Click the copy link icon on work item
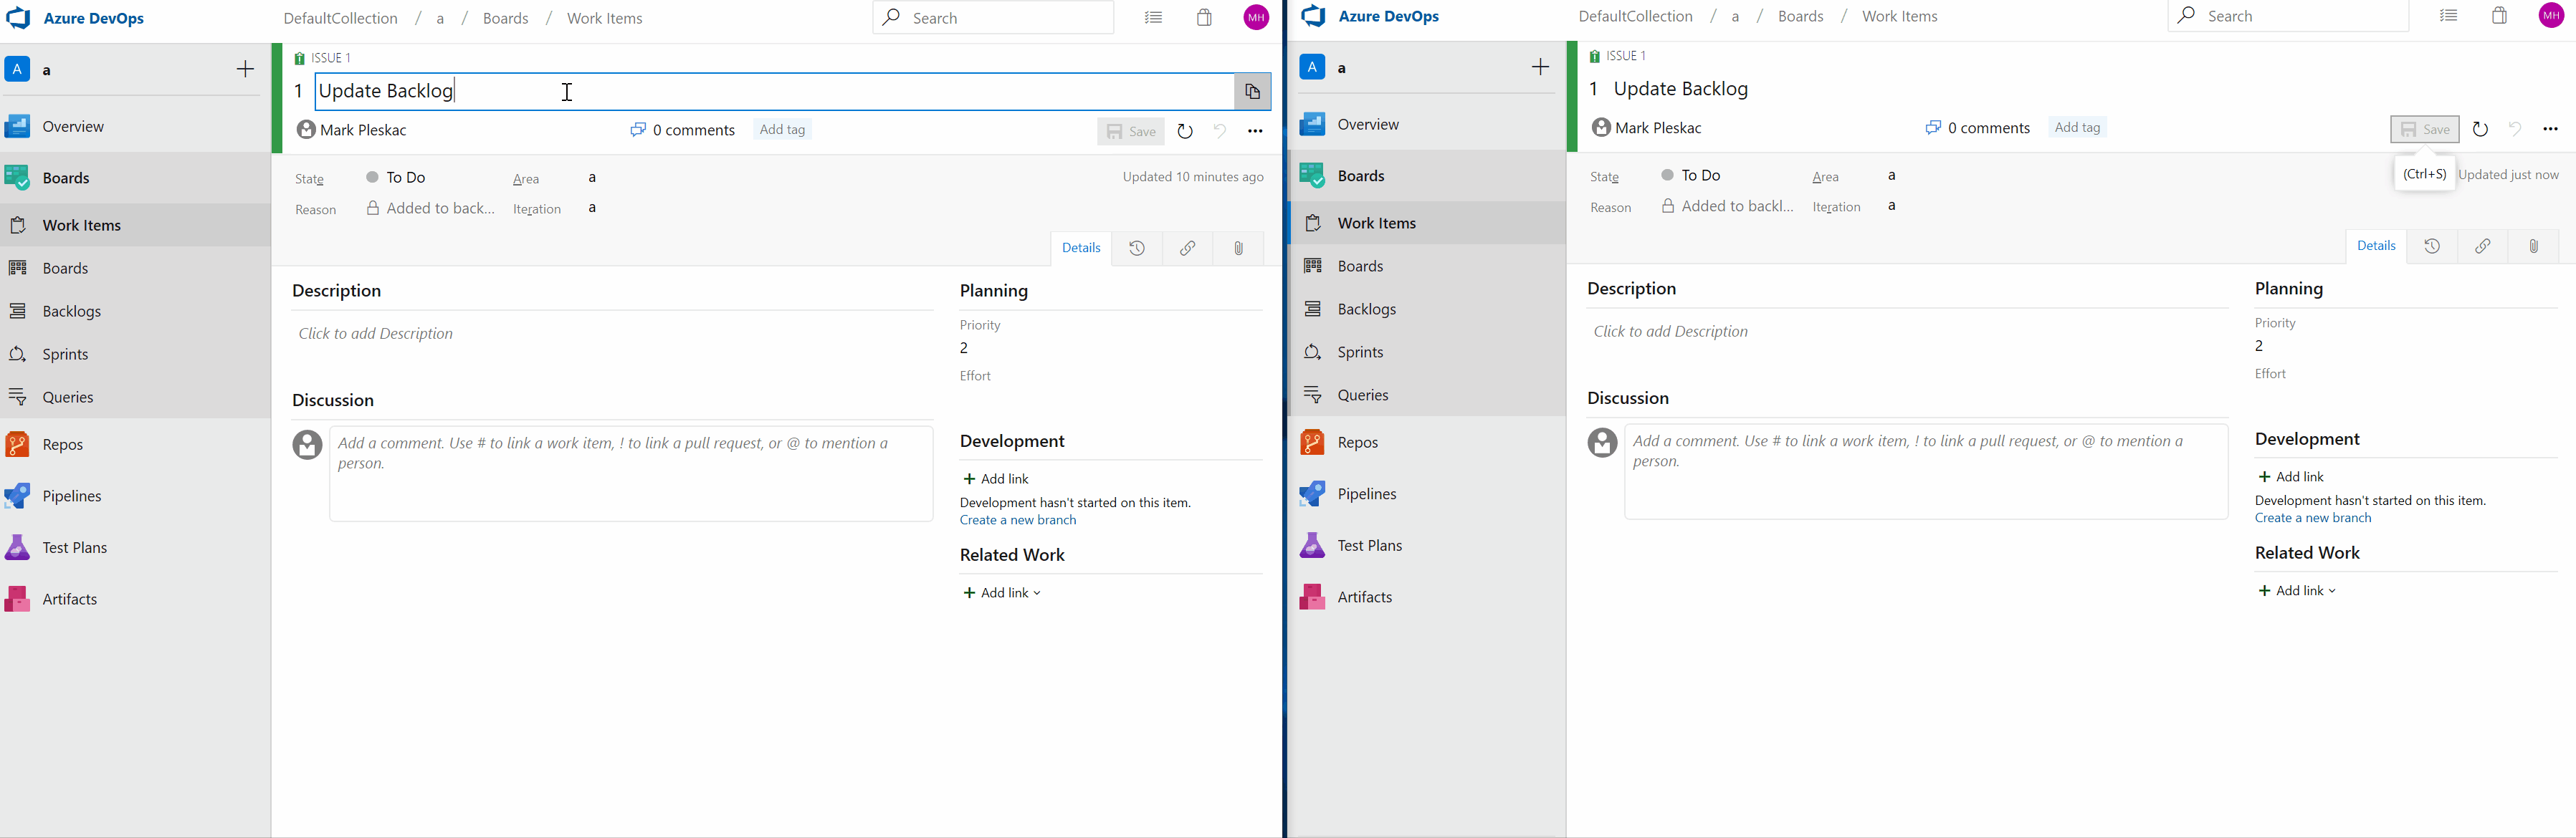 1189,248
